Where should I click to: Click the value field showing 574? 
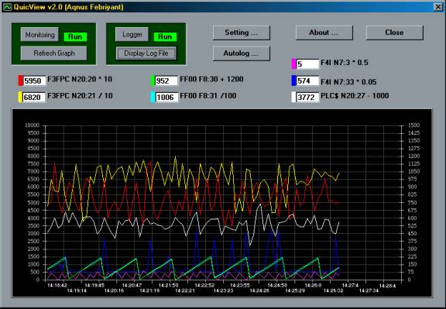(x=307, y=81)
